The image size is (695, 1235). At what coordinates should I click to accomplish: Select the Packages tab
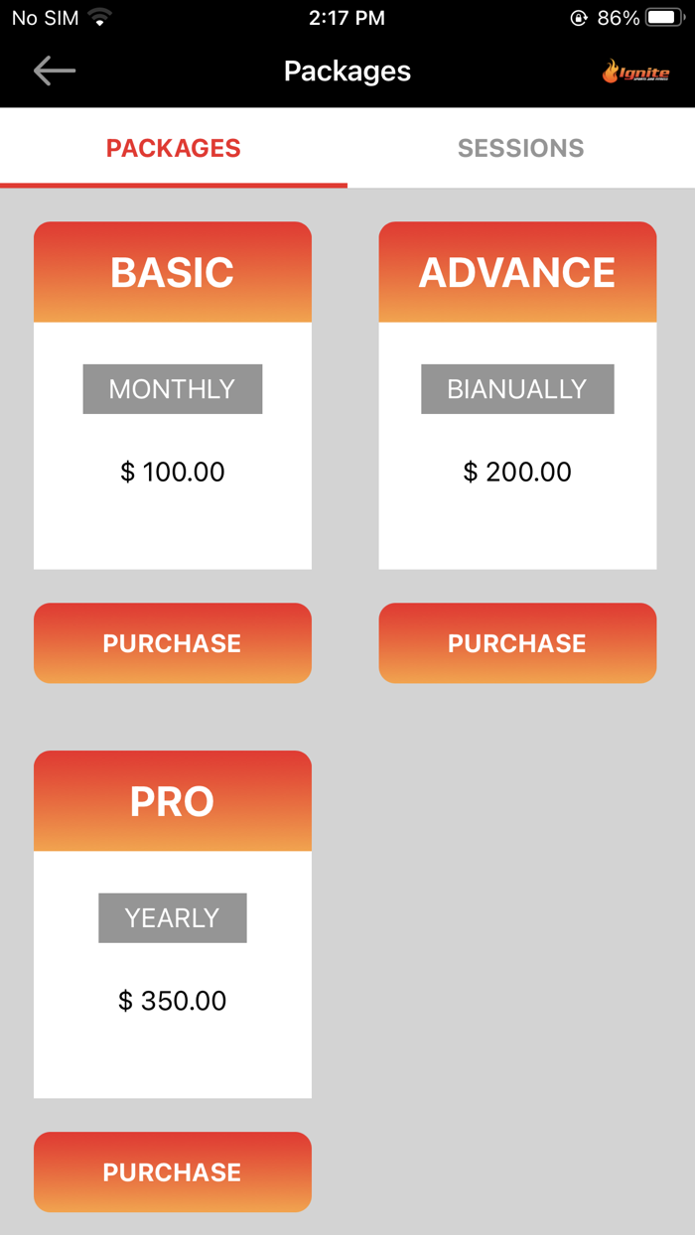click(174, 148)
